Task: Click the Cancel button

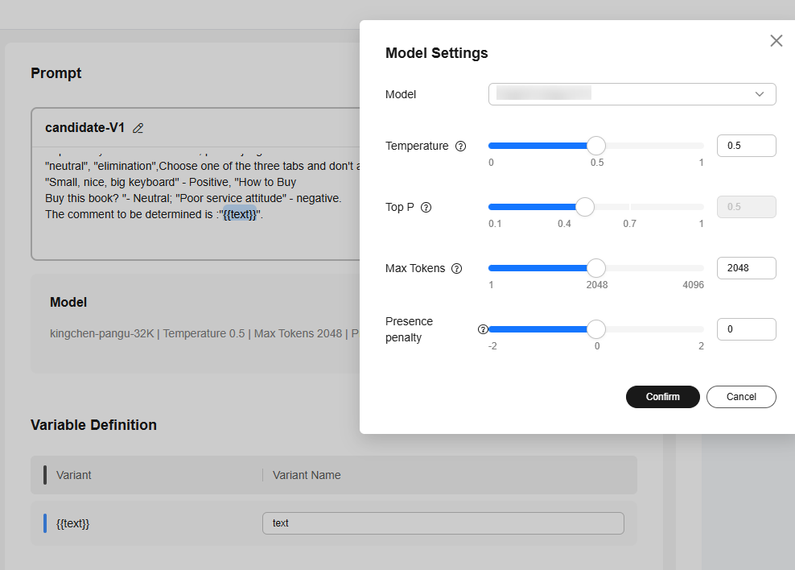Action: pos(741,397)
